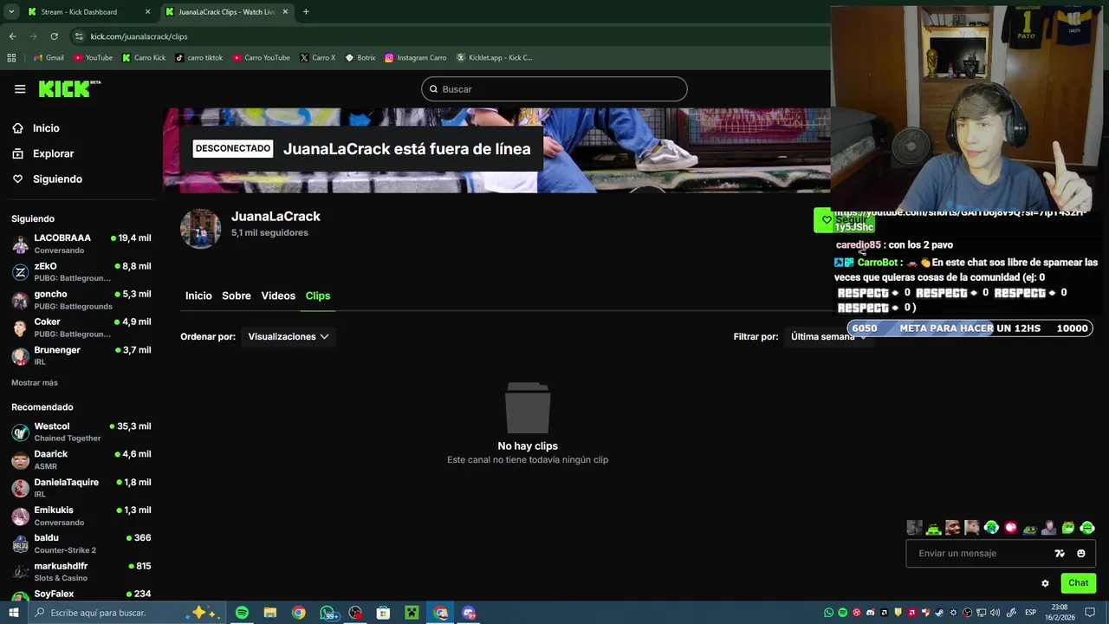Open File Explorer from the taskbar
1109x624 pixels.
pos(270,613)
